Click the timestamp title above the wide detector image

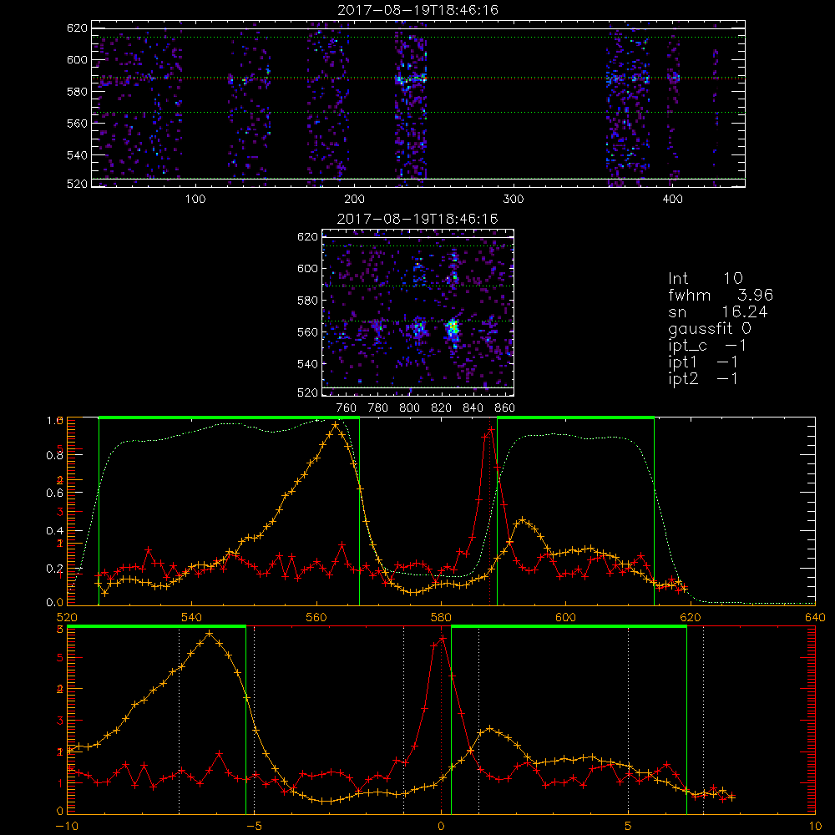click(417, 10)
